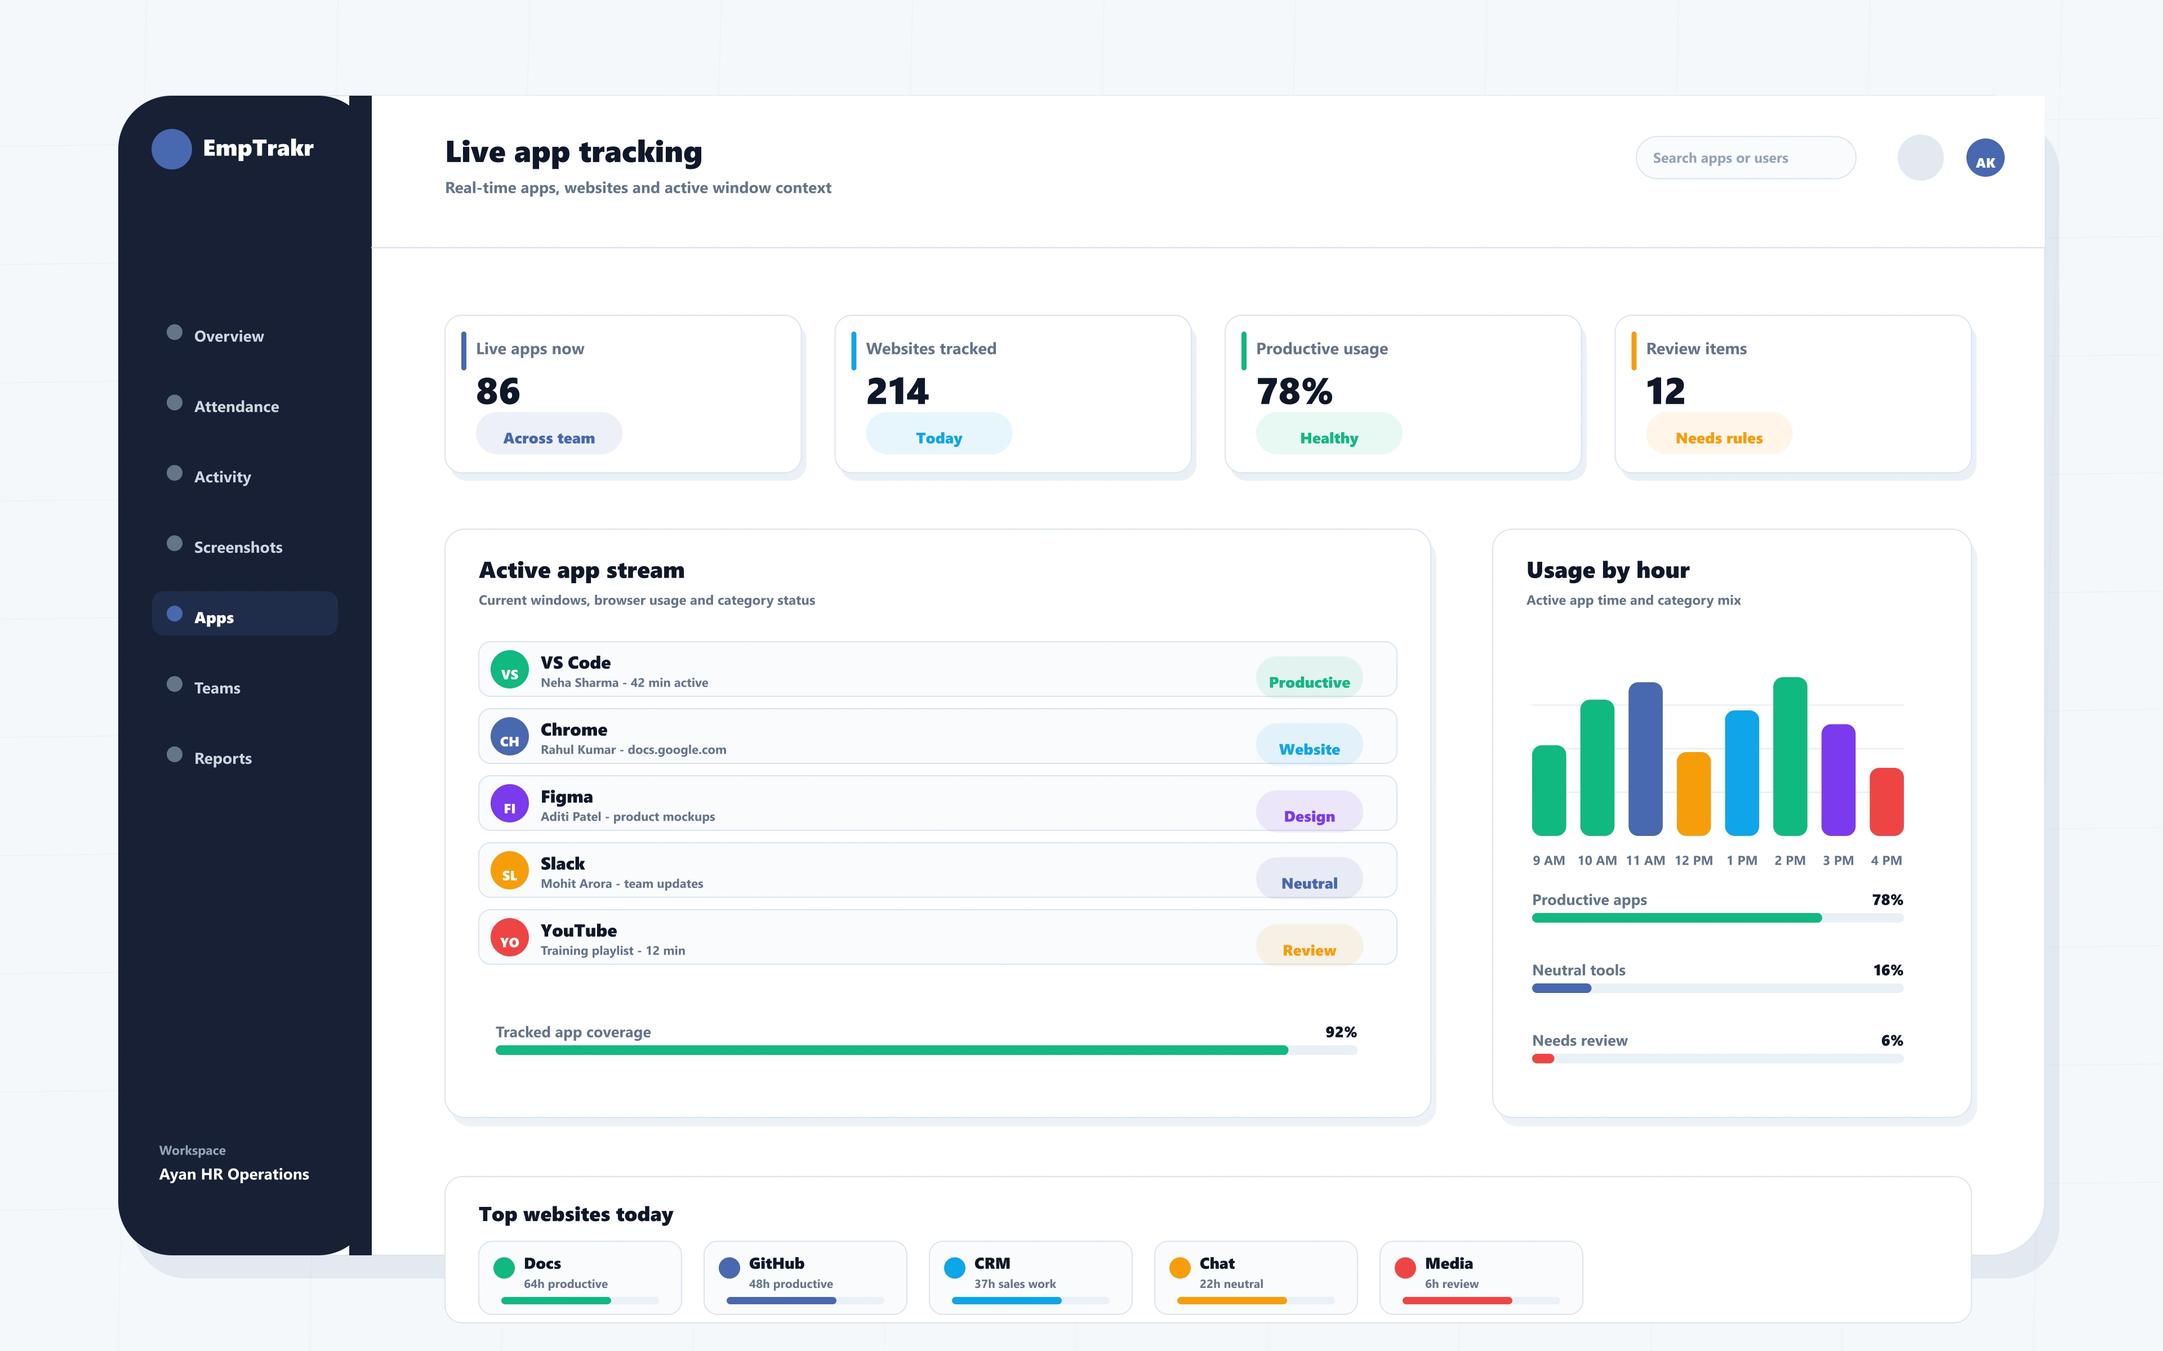Screen dimensions: 2163x1351
Task: Open the AK user avatar
Action: pyautogui.click(x=1984, y=158)
